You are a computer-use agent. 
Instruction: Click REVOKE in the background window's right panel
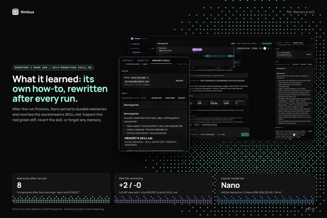pyautogui.click(x=309, y=54)
